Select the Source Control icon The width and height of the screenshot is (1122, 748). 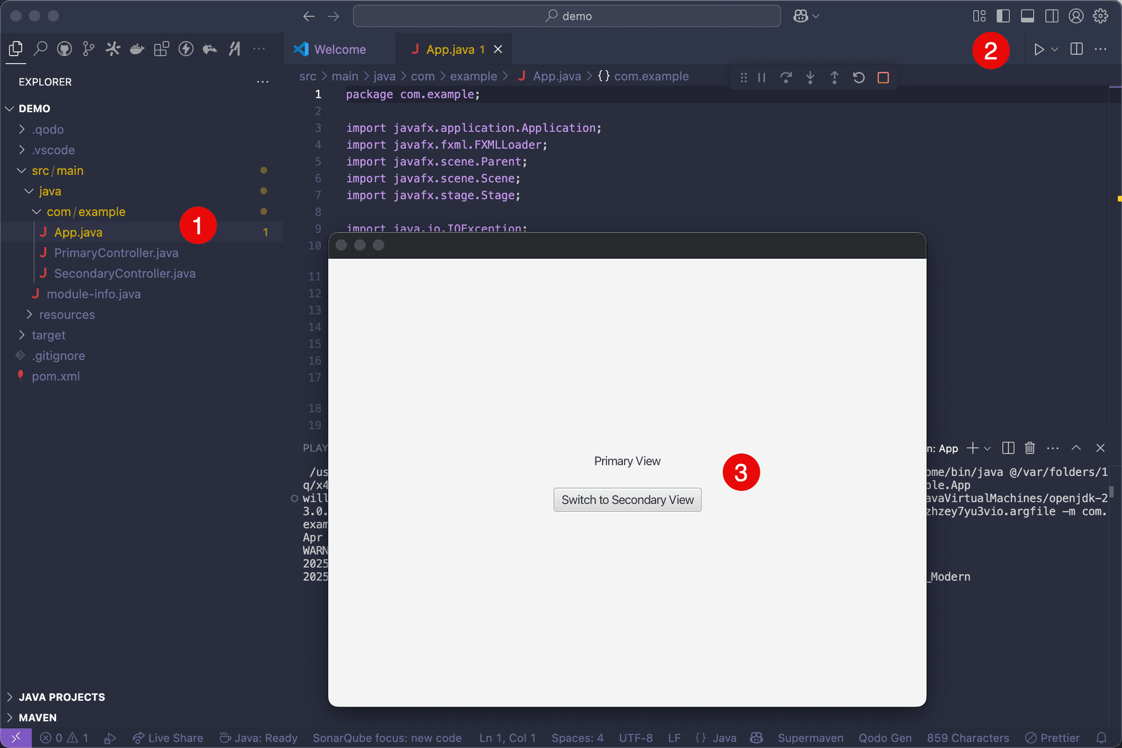tap(88, 49)
